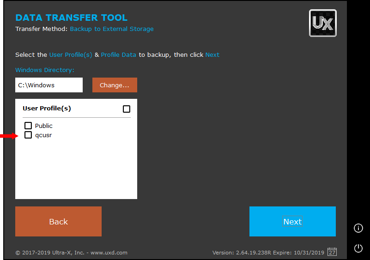Click the Backup to External Storage link
This screenshot has height=260, width=370.
click(111, 29)
